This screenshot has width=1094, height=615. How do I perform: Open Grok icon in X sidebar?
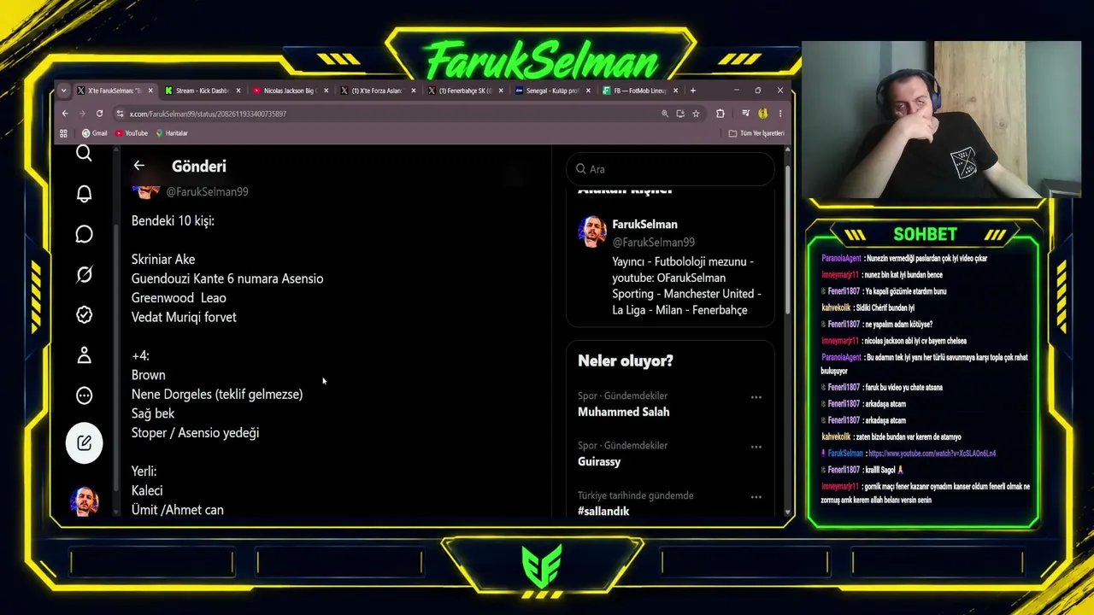84,274
